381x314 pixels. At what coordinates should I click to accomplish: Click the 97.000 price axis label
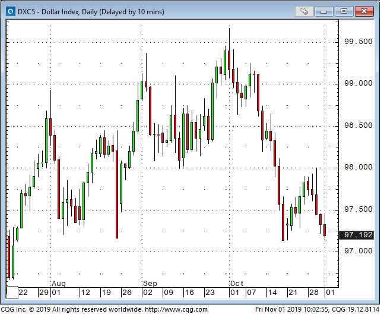click(358, 251)
